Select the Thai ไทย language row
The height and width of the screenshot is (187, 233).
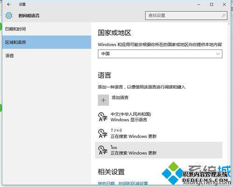click(x=159, y=150)
